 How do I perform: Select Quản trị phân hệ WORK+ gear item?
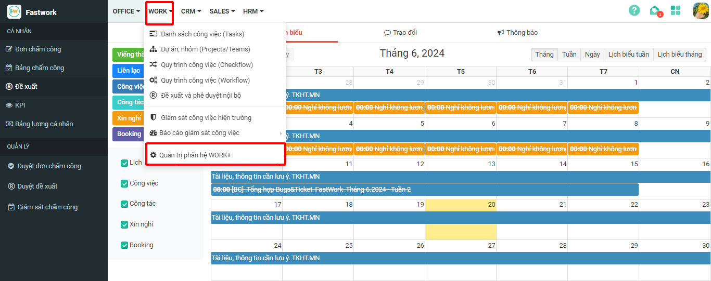coord(195,155)
